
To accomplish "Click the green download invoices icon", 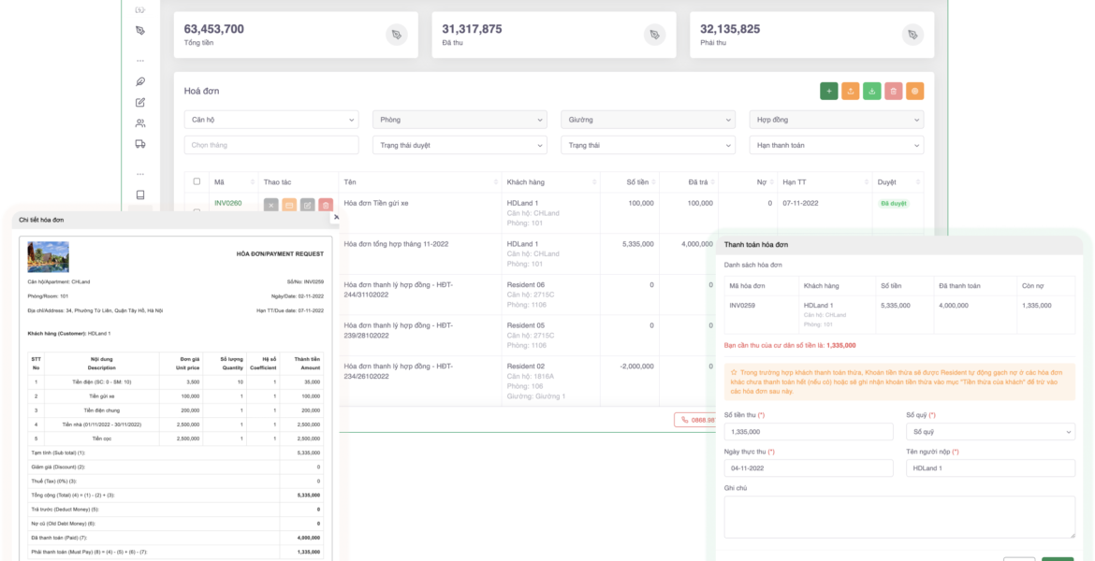I will tap(871, 91).
